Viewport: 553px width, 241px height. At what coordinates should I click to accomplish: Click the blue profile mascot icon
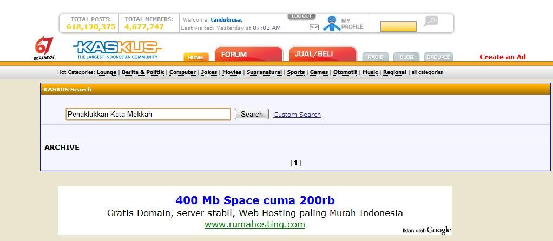[332, 23]
